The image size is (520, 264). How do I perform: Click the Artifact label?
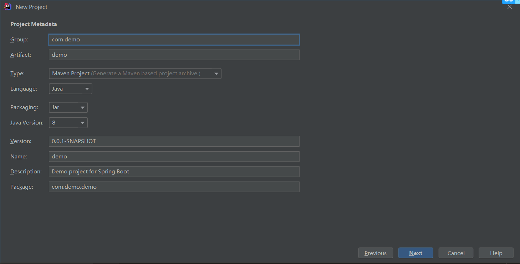coord(21,55)
